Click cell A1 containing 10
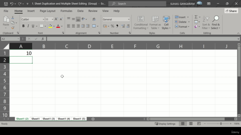 [21, 53]
